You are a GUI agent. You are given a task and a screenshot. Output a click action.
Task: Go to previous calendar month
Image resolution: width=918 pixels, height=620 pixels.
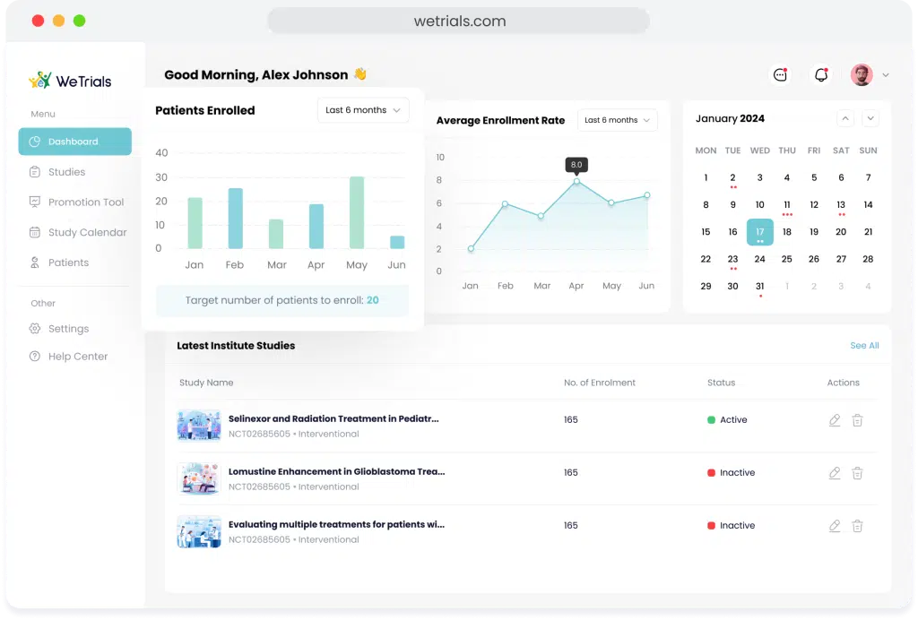[844, 118]
